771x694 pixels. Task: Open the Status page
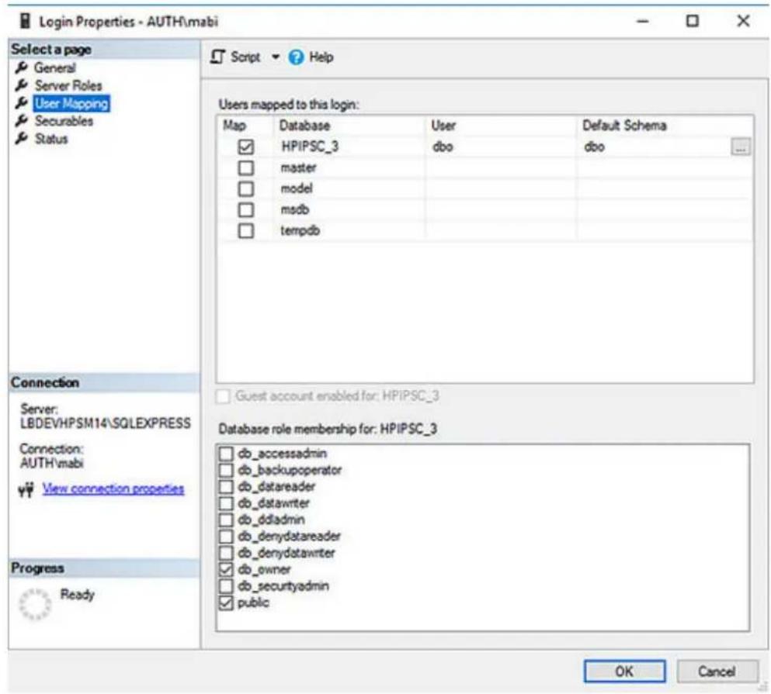point(51,139)
